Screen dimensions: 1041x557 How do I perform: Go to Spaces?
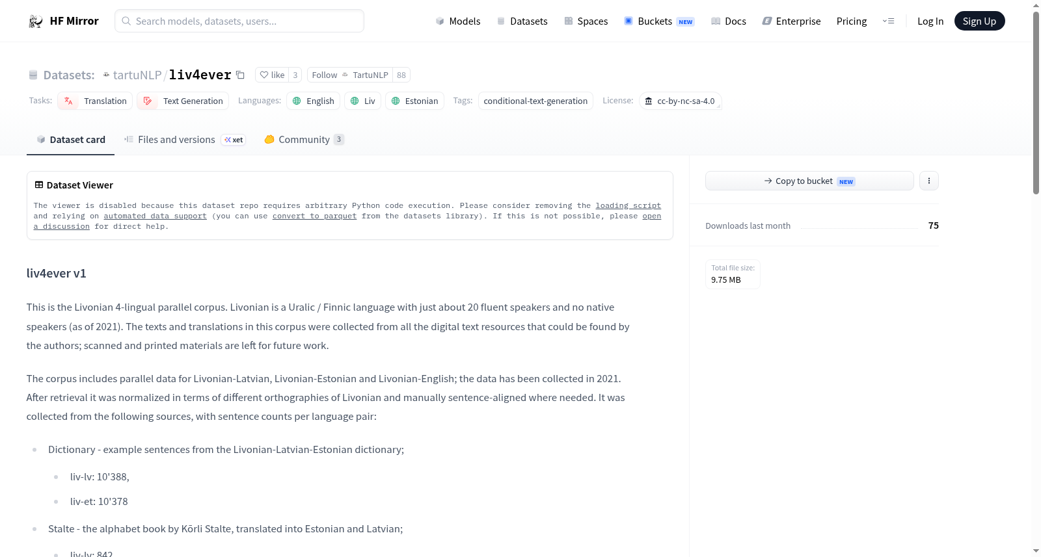586,21
